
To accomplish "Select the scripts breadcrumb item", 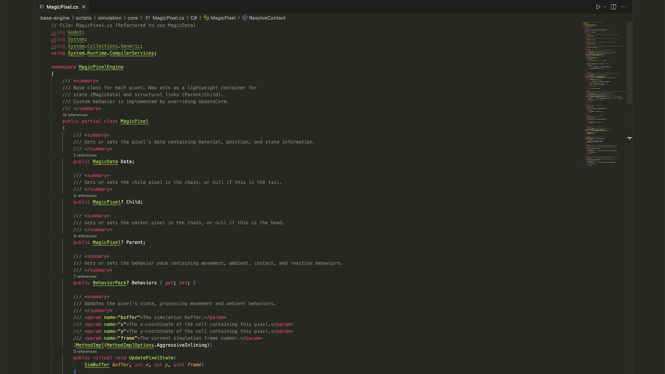I will 83,18.
